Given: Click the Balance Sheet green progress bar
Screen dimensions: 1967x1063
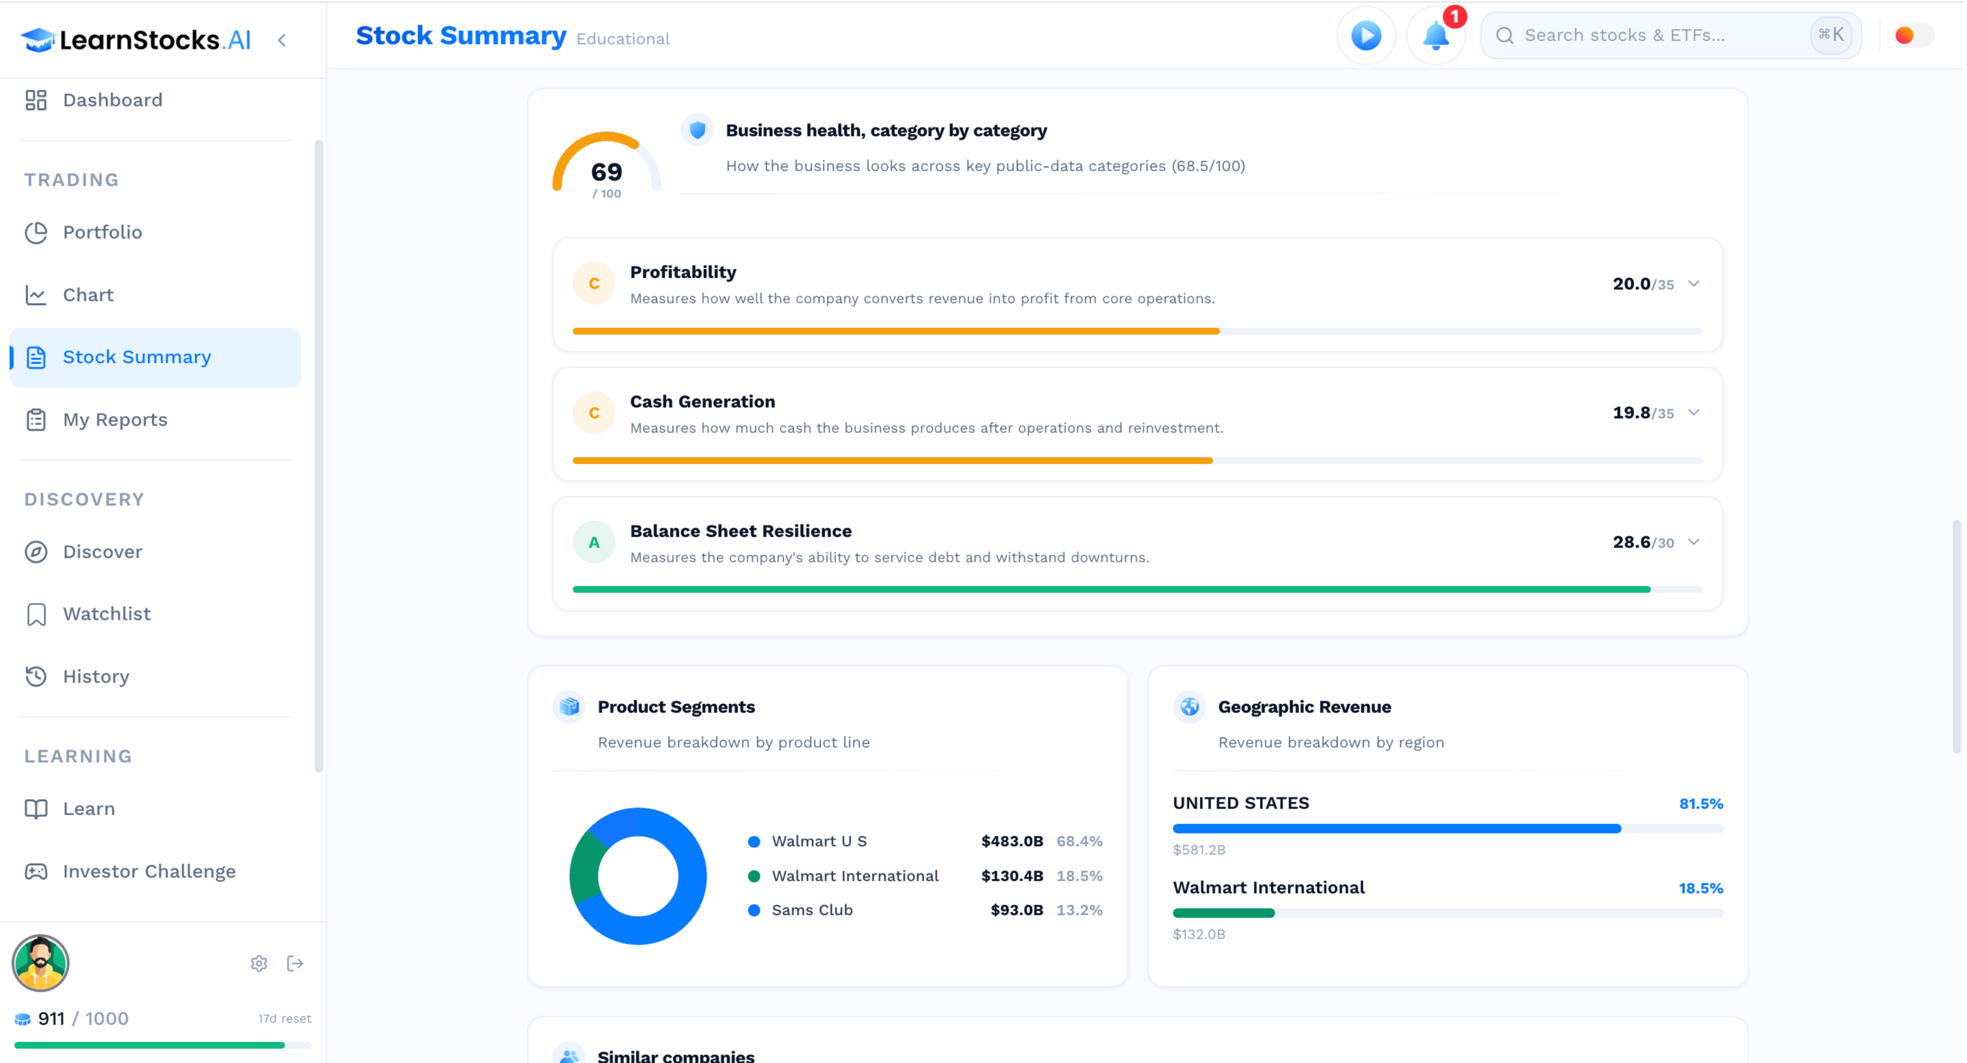Looking at the screenshot, I should (x=1138, y=590).
